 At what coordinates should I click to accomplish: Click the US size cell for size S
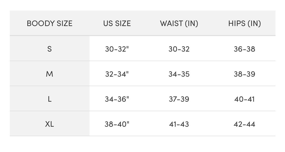coord(117,49)
